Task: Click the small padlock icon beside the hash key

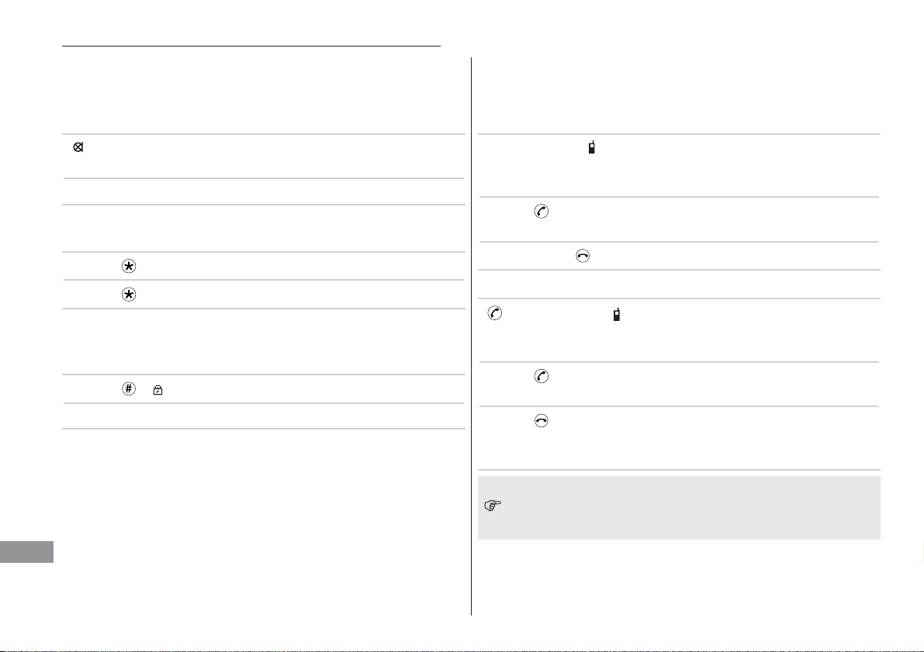Action: 158,390
